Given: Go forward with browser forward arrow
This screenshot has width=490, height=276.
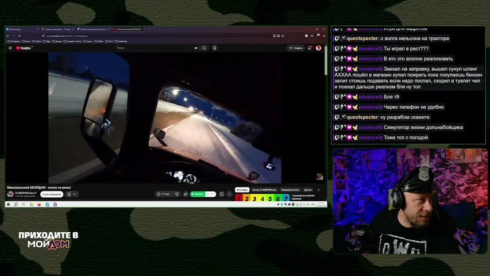Looking at the screenshot, I should pyautogui.click(x=14, y=36).
